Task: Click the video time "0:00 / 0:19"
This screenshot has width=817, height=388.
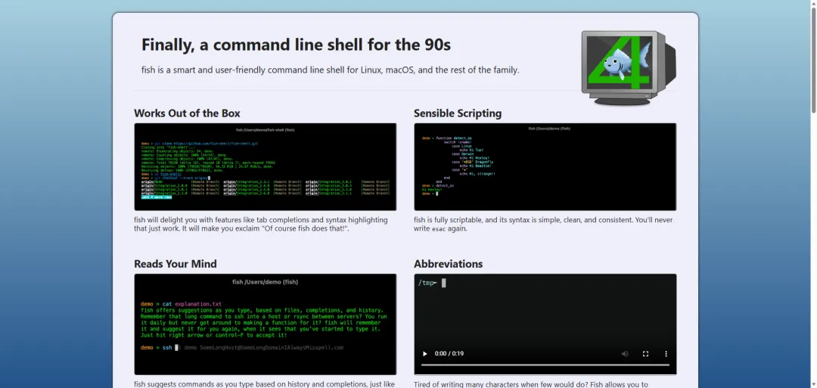Action: 449,354
